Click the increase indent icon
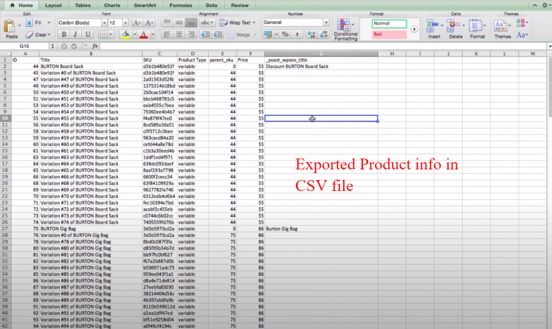The image size is (552, 329). (218, 34)
